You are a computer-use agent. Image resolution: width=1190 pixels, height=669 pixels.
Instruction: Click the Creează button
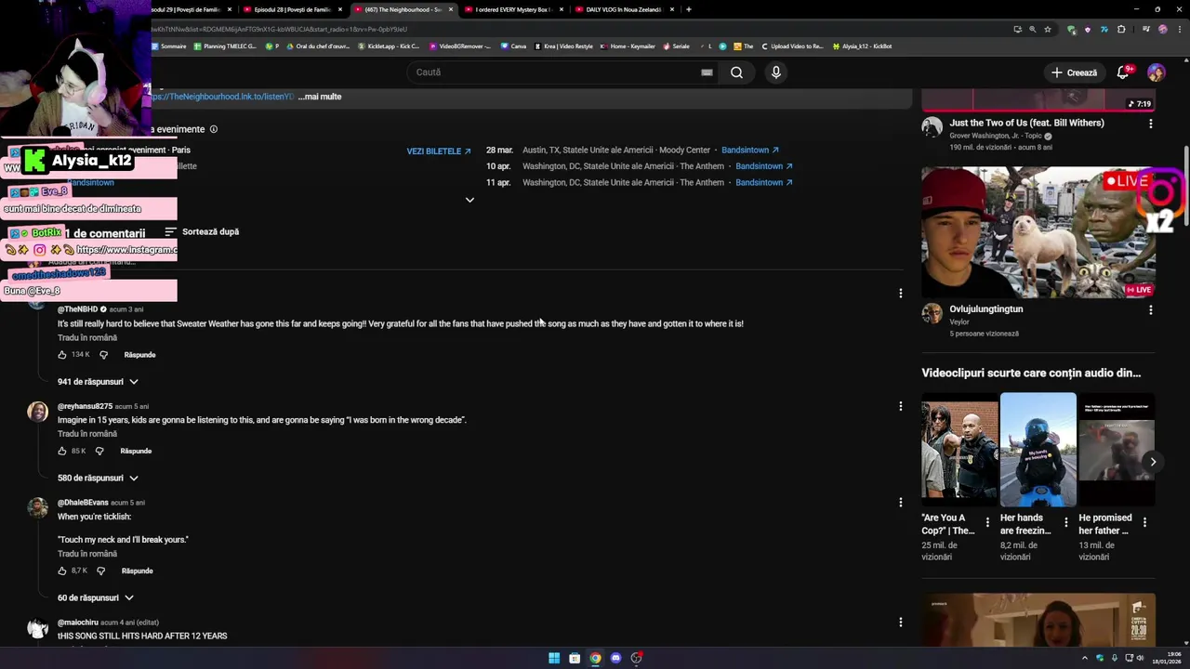[1074, 72]
